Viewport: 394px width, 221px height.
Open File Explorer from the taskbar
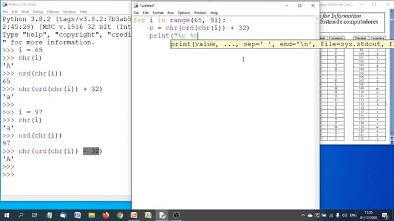coord(92,215)
